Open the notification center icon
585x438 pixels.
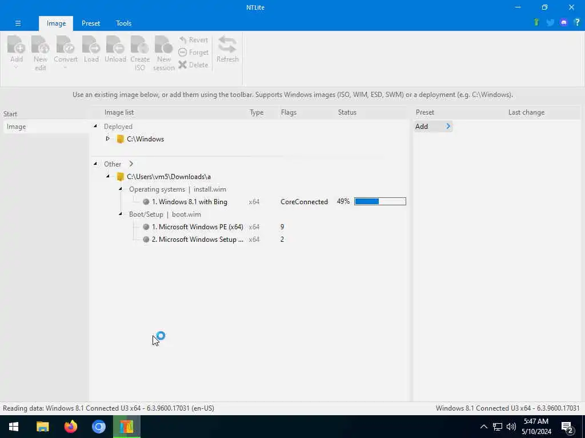[567, 428]
